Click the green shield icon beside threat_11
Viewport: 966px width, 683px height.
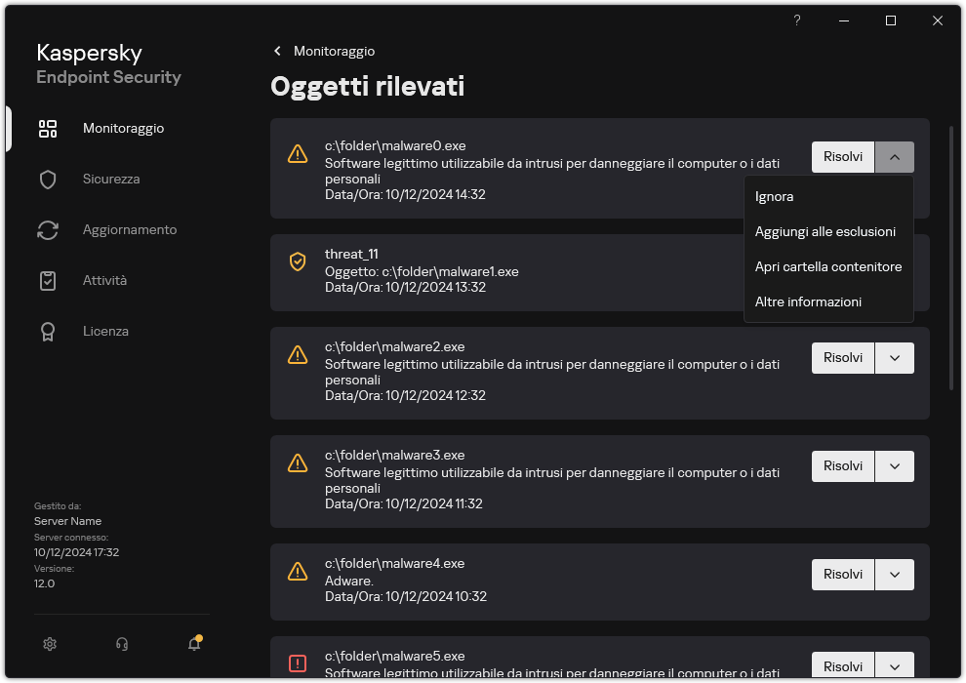pyautogui.click(x=298, y=261)
